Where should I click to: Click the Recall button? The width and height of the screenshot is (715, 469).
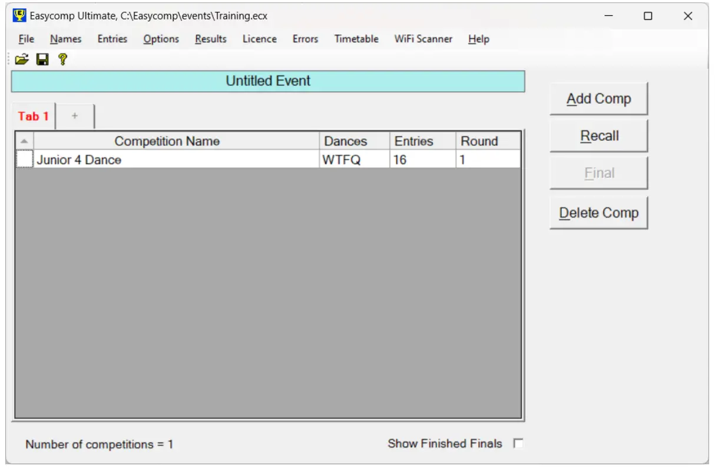click(x=598, y=136)
